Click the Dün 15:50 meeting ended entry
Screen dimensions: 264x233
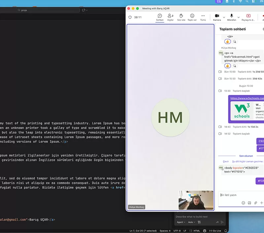(x=241, y=79)
